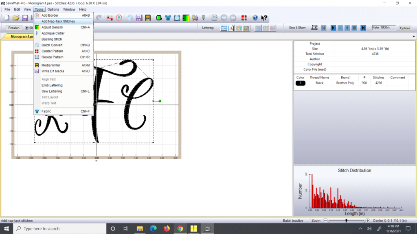Screen dimensions: 417x234
Task: Select the 90 degree rotation radio button
Action: point(26,28)
